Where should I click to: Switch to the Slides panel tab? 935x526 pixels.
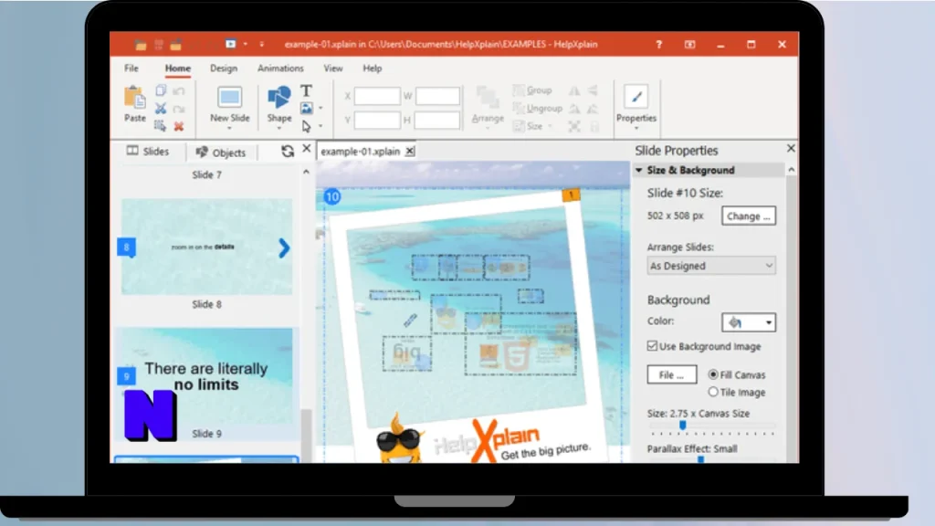(148, 152)
